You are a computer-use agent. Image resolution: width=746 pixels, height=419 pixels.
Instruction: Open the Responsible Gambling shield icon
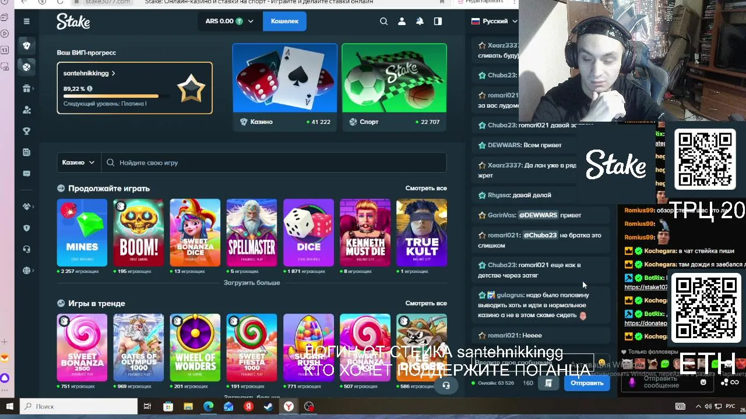[x=26, y=228]
